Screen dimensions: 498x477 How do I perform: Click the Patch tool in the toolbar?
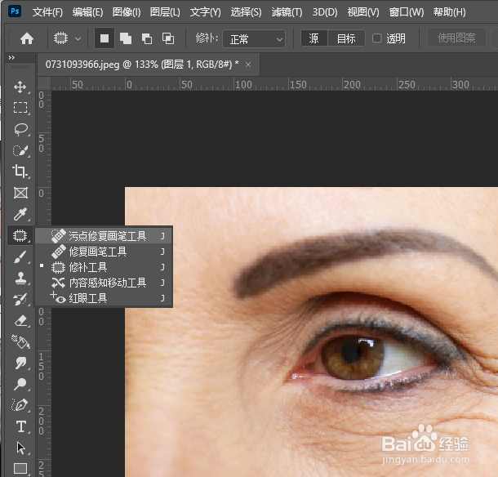[x=20, y=235]
